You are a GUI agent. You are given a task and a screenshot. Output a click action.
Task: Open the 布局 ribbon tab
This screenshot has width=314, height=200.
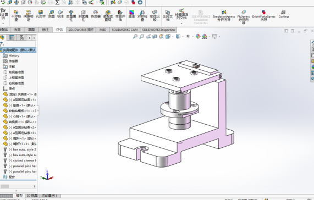coord(17,30)
